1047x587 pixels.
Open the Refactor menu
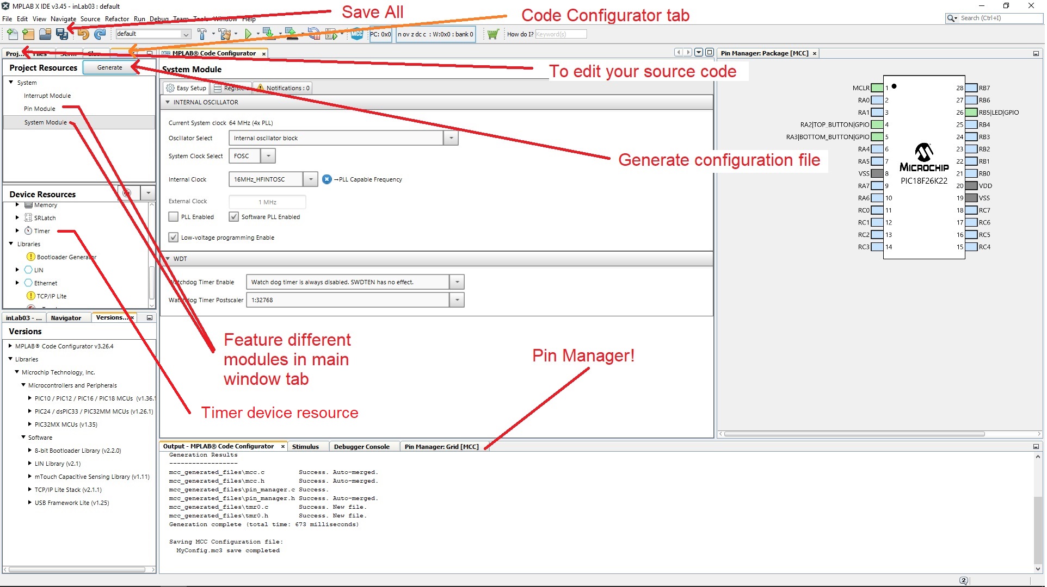click(x=117, y=19)
